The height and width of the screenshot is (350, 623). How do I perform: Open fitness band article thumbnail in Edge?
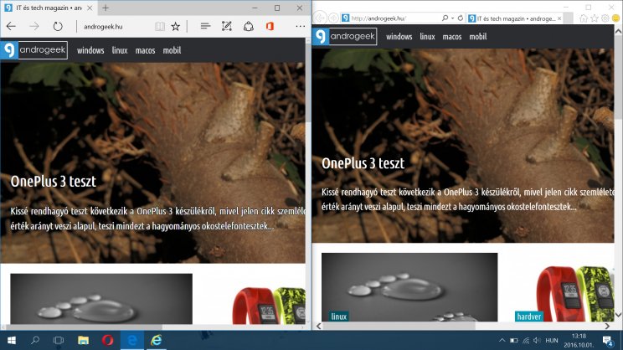coord(269,305)
